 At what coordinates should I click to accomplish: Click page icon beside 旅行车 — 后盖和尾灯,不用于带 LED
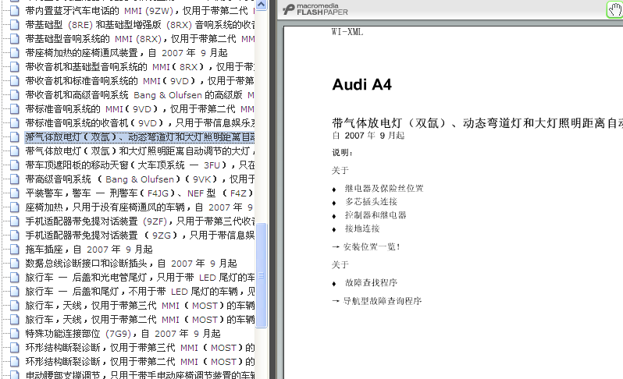(x=14, y=292)
